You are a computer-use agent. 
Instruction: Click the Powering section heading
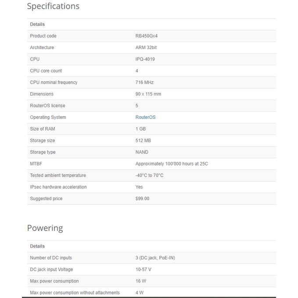pos(45,228)
